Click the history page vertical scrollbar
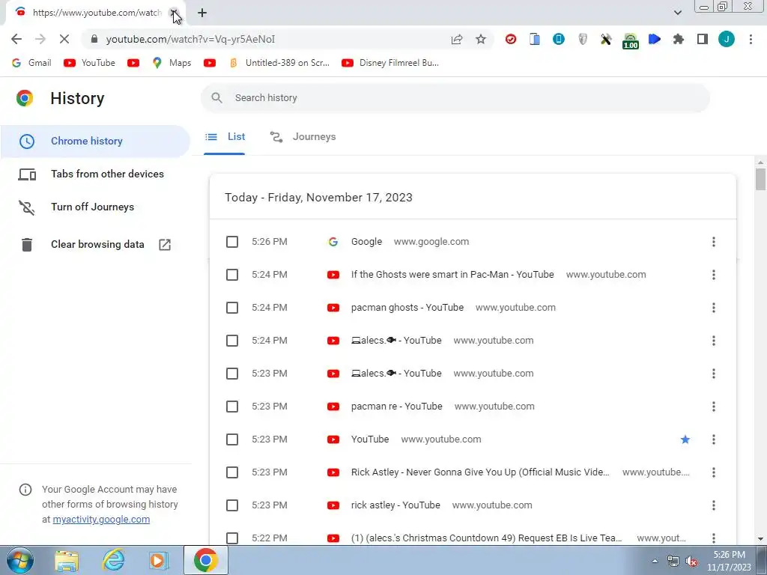 point(760,180)
